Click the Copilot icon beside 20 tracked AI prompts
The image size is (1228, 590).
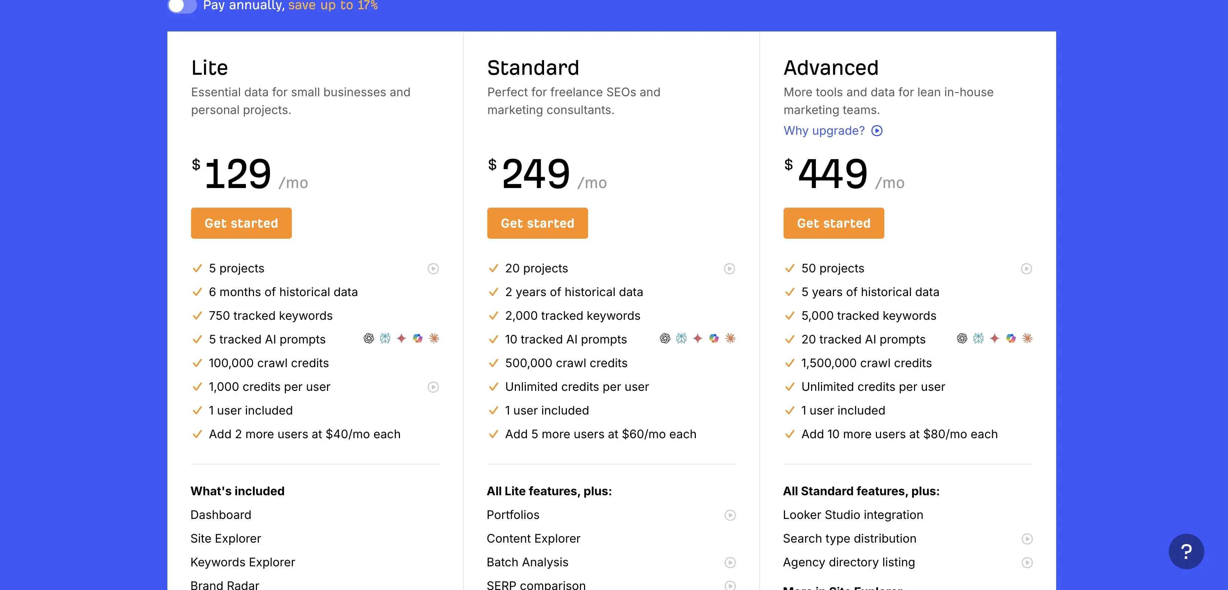click(1011, 338)
